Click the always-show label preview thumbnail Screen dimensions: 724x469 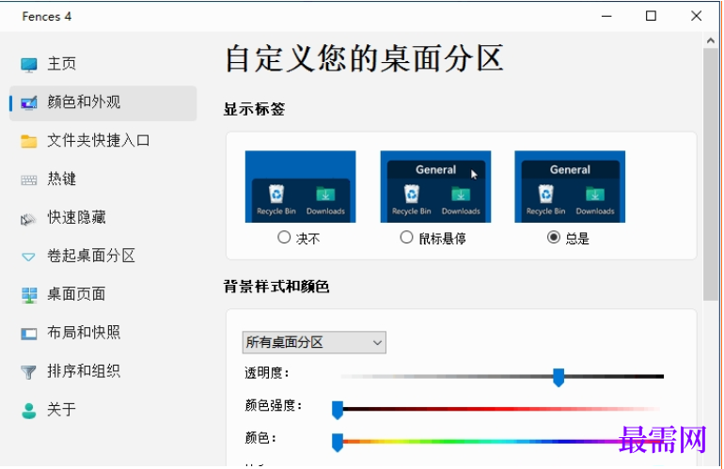(x=570, y=186)
